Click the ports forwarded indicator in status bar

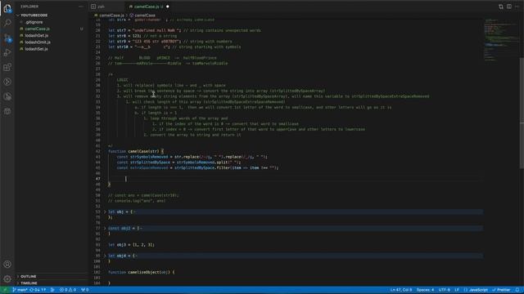[x=85, y=290]
